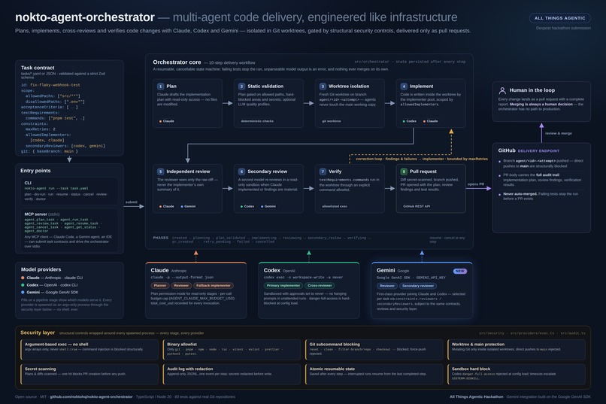The height and width of the screenshot is (404, 606).
Task: Click the MCP server (stdio) label
Action: 42,214
